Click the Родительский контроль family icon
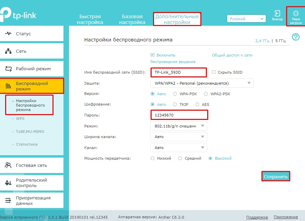 (8, 183)
